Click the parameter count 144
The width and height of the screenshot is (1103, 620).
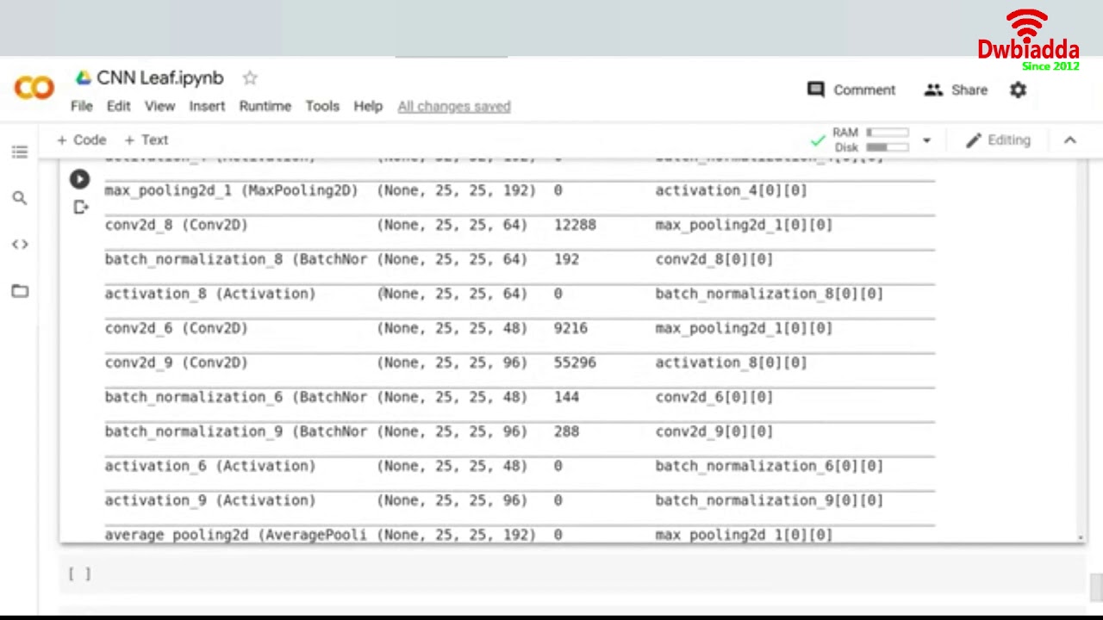(x=566, y=397)
